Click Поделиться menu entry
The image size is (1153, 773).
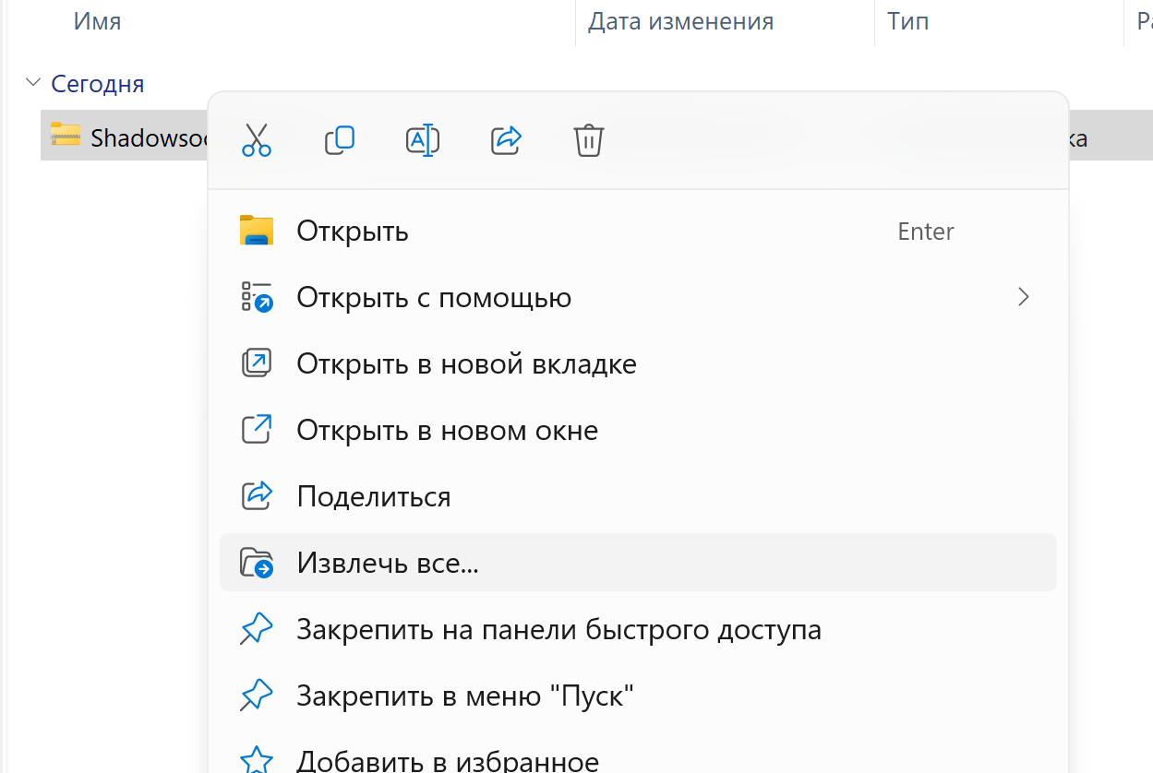point(373,496)
